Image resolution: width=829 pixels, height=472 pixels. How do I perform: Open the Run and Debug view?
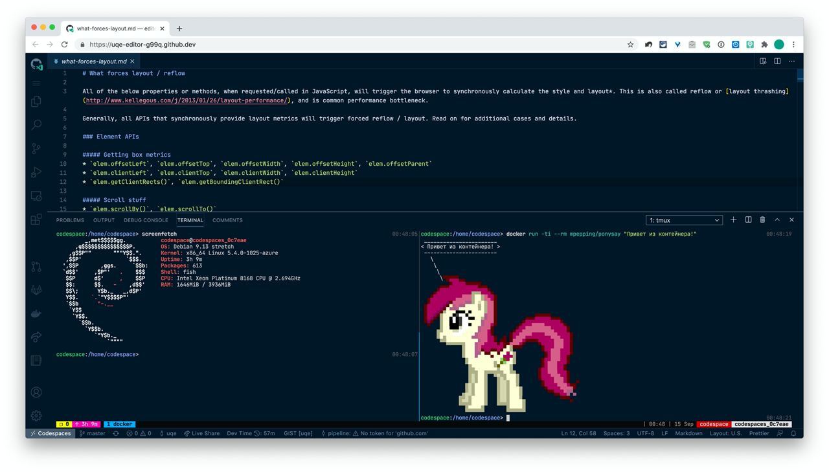(x=36, y=172)
